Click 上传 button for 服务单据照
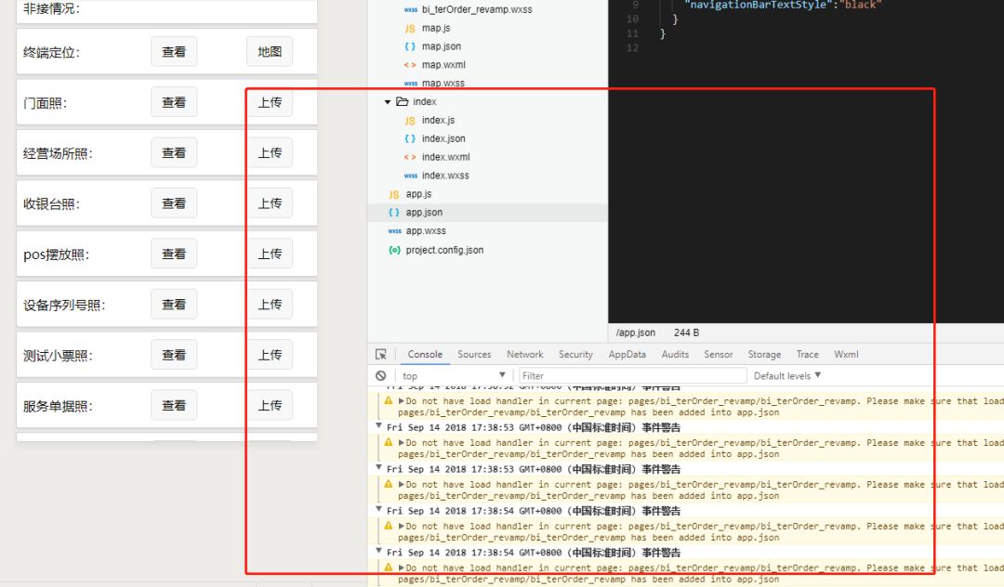Screen dimensions: 1004x587 270,405
